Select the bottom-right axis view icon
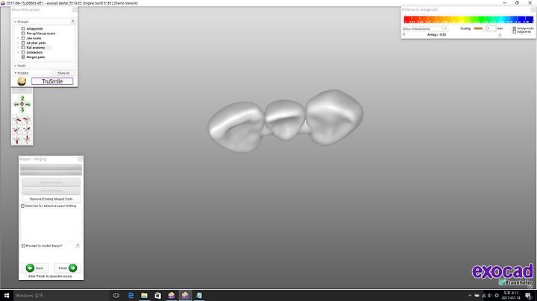Viewport: 537px width, 301px height. (x=27, y=139)
